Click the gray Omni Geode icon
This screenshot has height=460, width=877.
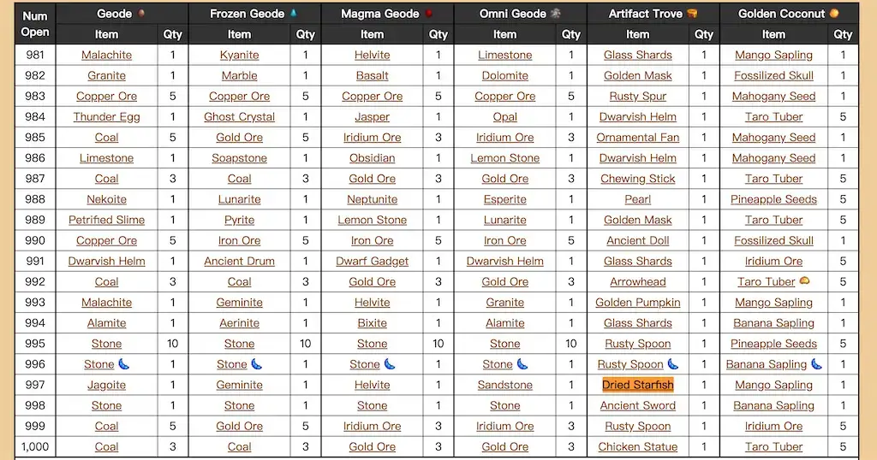[x=557, y=14]
